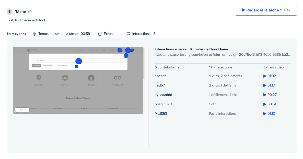Play the Ms.l858 clip at 01:10
Viewport: 303px width, 159px height.
(269, 113)
